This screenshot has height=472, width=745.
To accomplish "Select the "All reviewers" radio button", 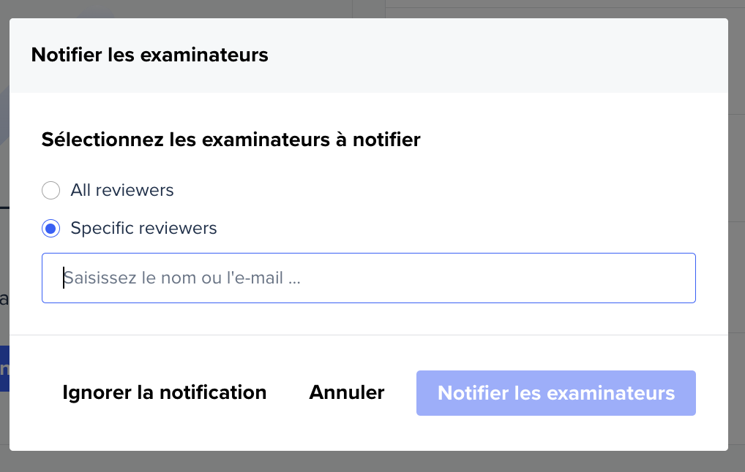I will coord(50,191).
